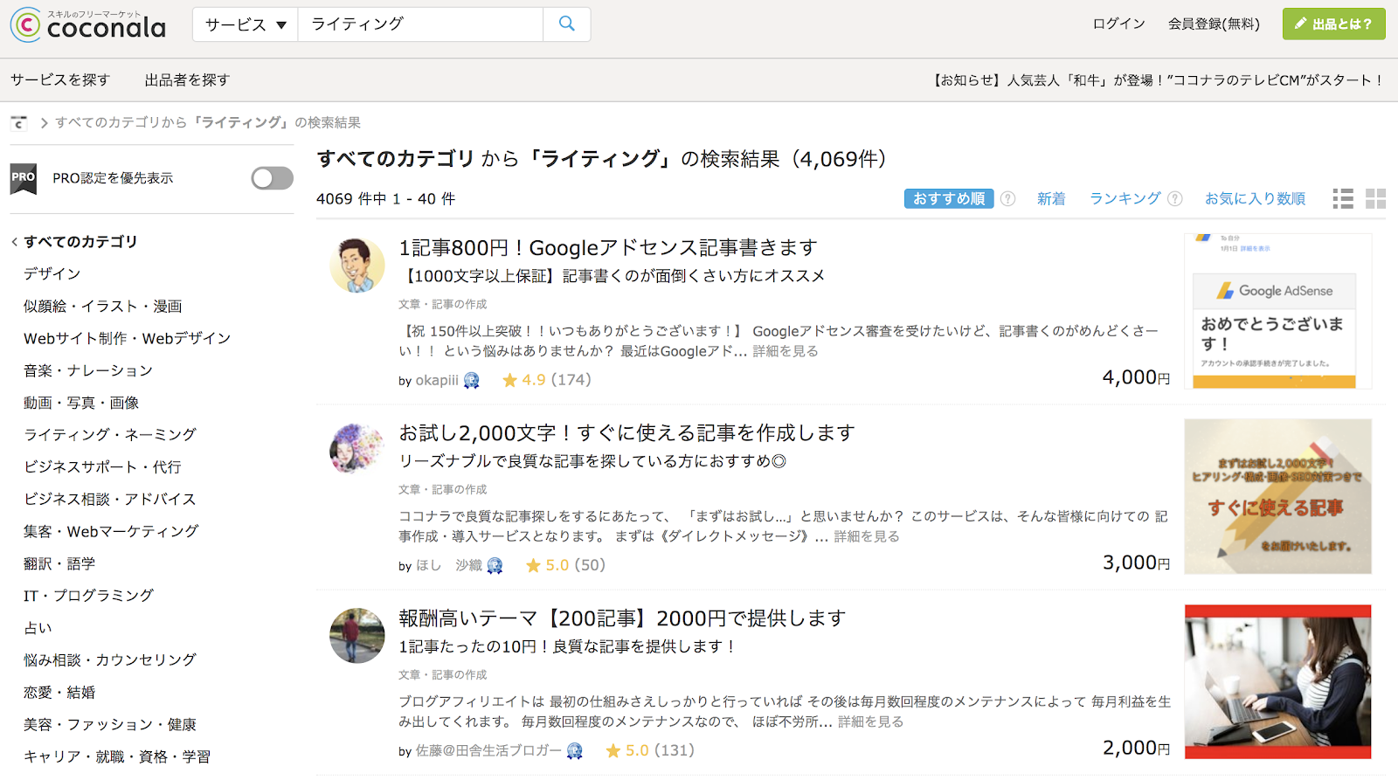This screenshot has height=780, width=1398.
Task: Sort results by 新着
Action: [1051, 199]
